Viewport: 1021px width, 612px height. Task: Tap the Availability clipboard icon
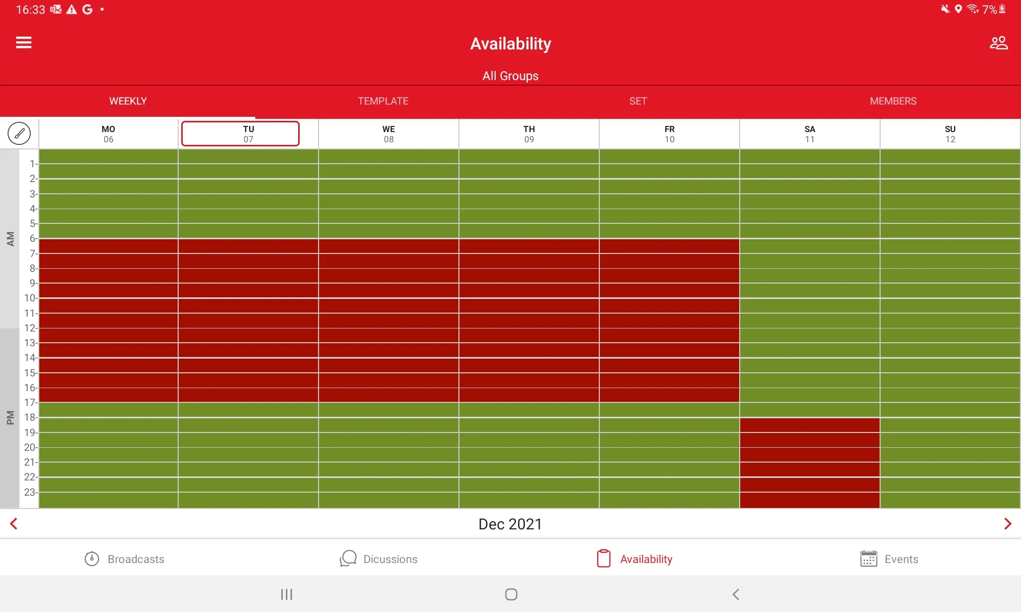tap(603, 558)
